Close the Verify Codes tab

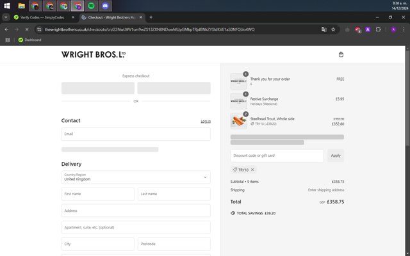pos(73,17)
